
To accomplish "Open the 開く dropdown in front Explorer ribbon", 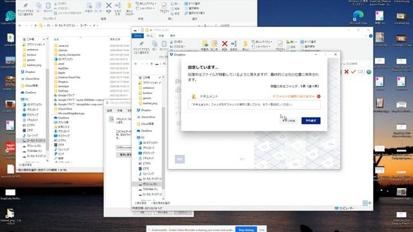I will (291, 42).
